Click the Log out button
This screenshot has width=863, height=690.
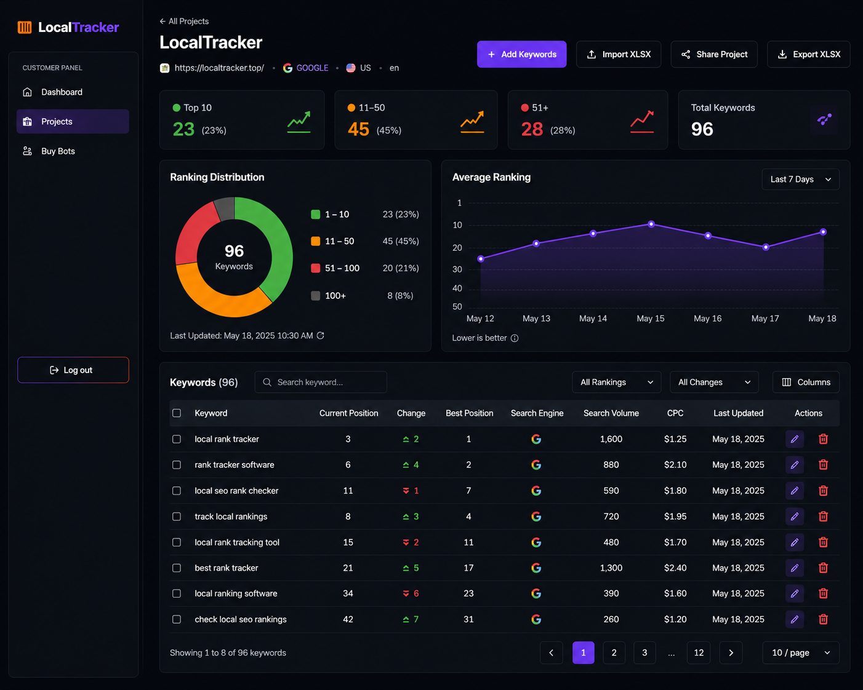tap(73, 370)
